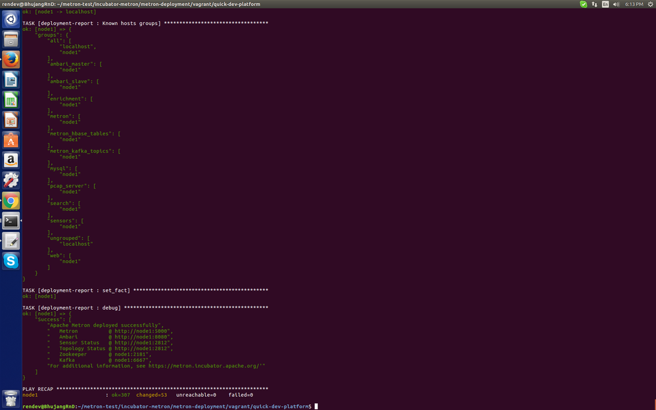Open Amazon launcher icon

coord(11,160)
